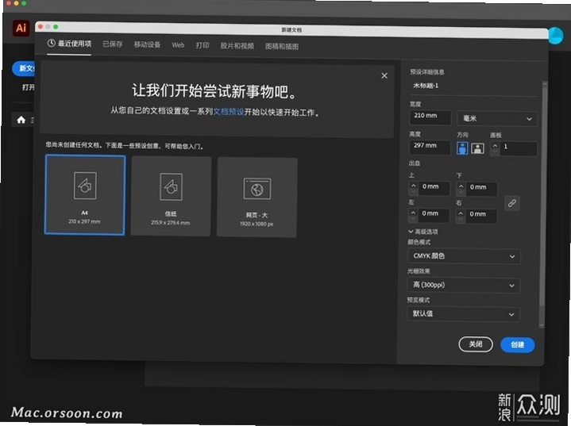Switch to the Web tab
This screenshot has height=426, width=571.
178,45
